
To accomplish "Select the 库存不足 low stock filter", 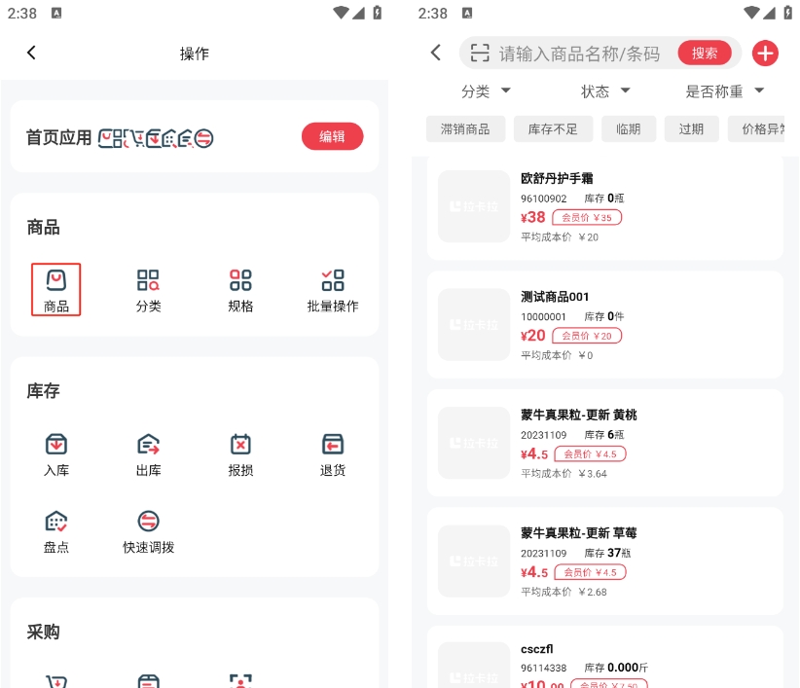I will [553, 128].
